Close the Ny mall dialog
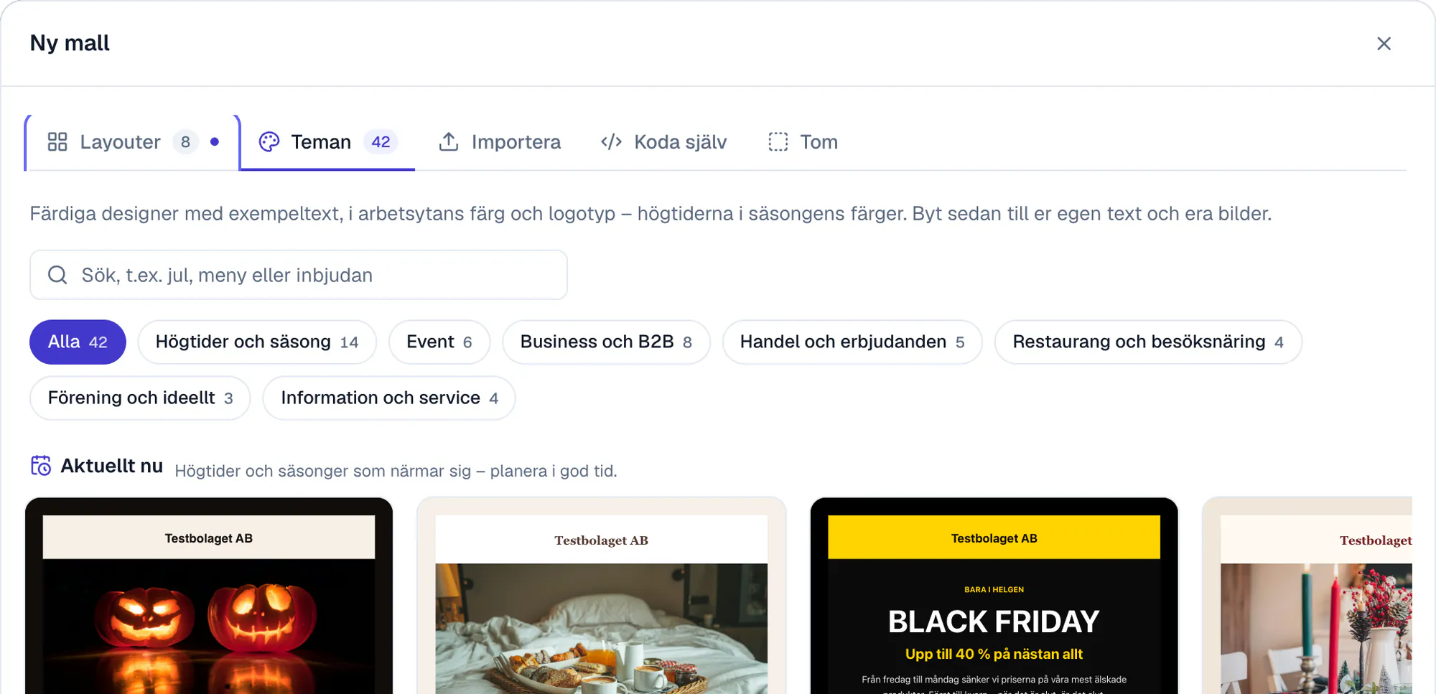Image resolution: width=1436 pixels, height=694 pixels. 1384,44
